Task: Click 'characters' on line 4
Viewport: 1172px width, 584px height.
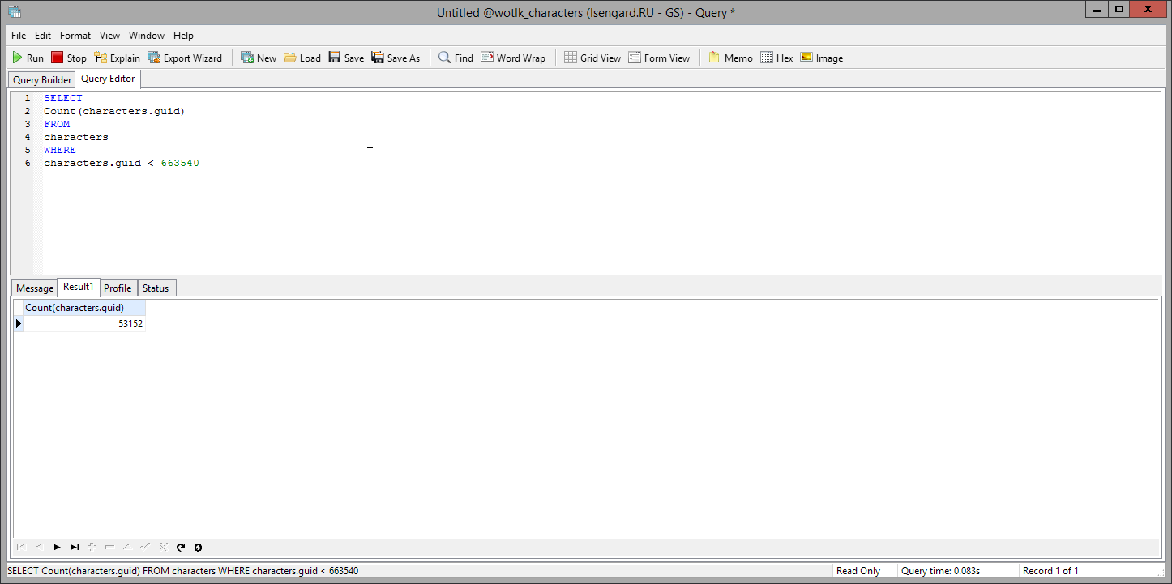Action: (x=76, y=137)
